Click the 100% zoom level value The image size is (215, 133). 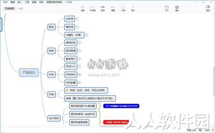click(x=207, y=130)
